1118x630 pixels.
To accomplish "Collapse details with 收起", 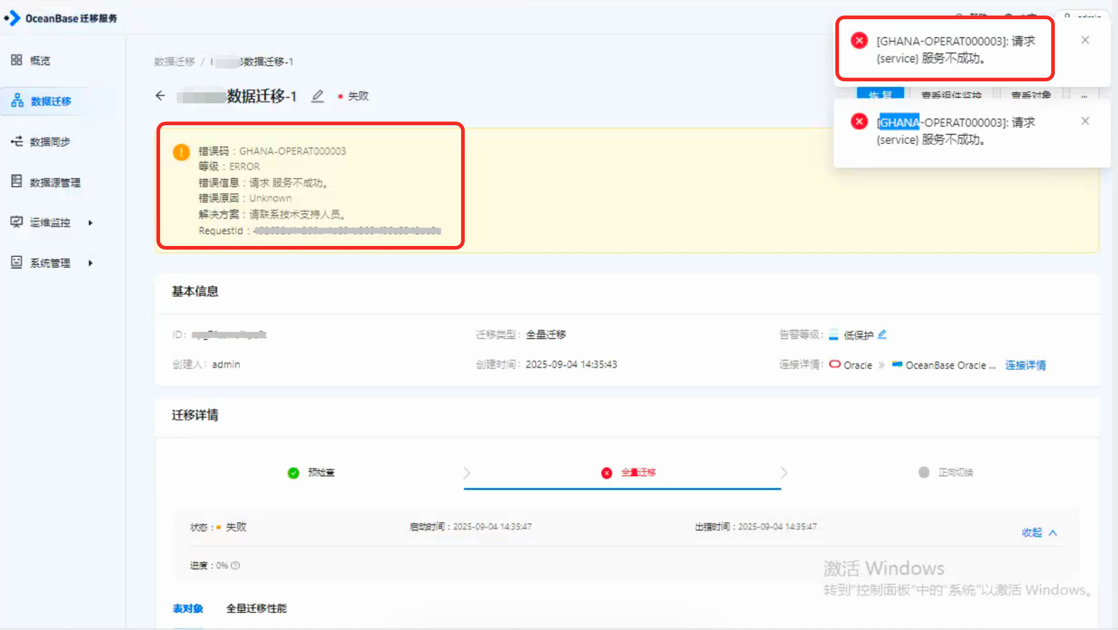I will pyautogui.click(x=1039, y=533).
